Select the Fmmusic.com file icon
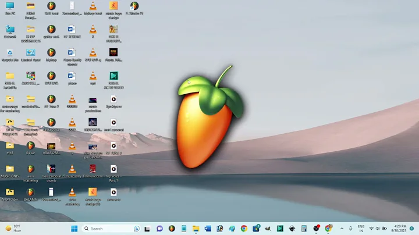Viewport: 419px width, 235px height. click(x=93, y=172)
